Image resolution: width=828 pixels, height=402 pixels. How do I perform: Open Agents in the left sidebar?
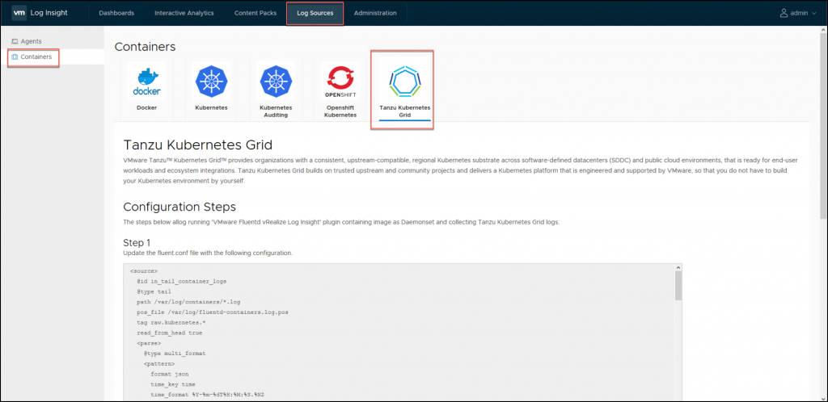click(x=31, y=41)
